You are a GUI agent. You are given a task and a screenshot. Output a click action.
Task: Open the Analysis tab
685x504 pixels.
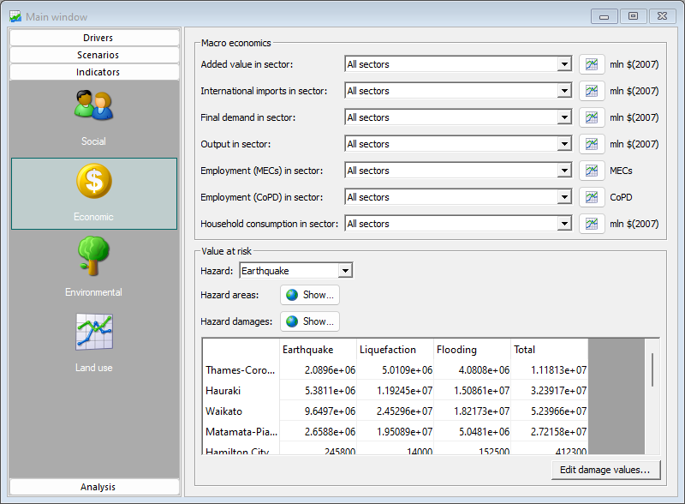pyautogui.click(x=94, y=487)
